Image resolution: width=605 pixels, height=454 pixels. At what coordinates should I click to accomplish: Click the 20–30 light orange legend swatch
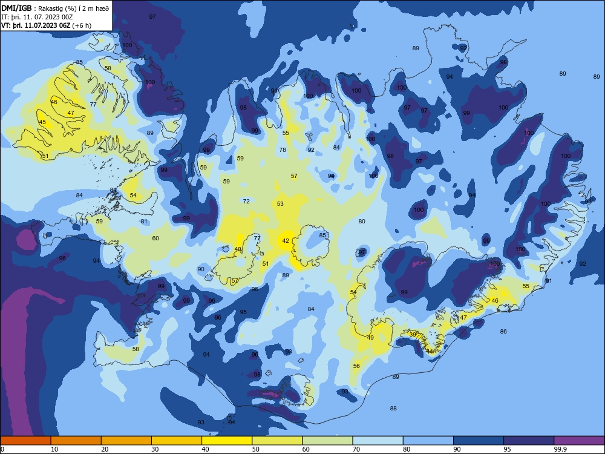coord(126,441)
